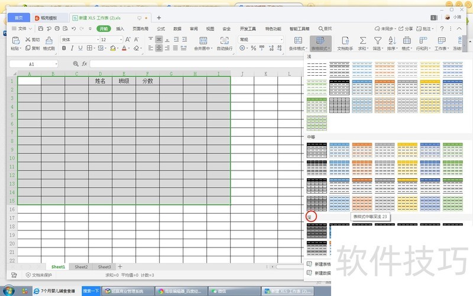Viewport: 473px width, 296px height.
Task: Toggle Bold formatting
Action: [x=64, y=49]
